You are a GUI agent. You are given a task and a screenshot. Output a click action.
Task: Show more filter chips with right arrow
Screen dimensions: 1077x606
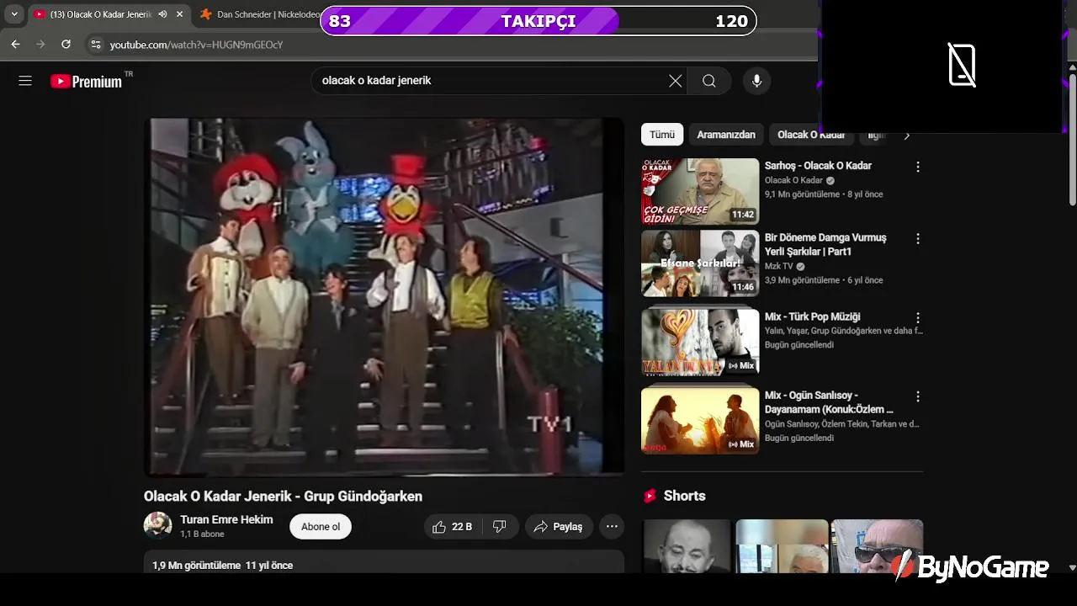coord(906,135)
